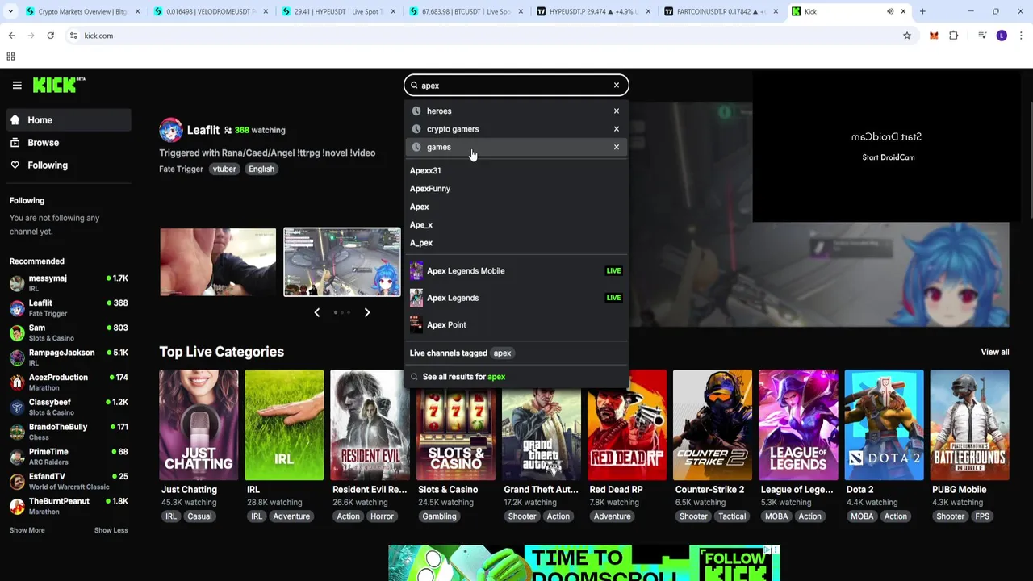1033x581 pixels.
Task: Bookmark this page with star icon
Action: (907, 36)
